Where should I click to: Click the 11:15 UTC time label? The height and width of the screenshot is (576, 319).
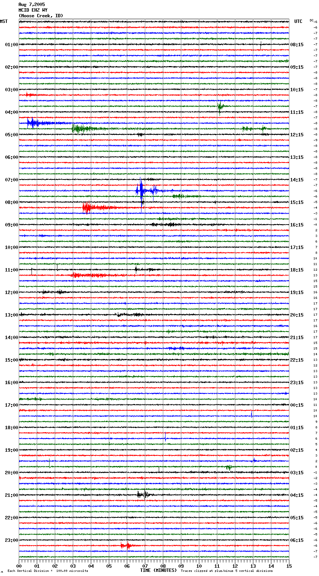[x=297, y=112]
